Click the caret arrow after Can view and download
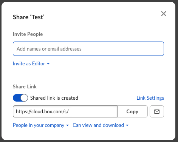 pyautogui.click(x=127, y=125)
